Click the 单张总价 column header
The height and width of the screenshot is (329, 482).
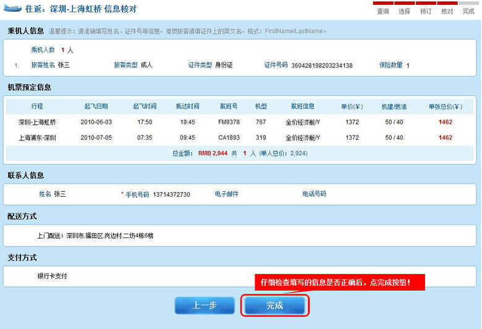[x=445, y=106]
